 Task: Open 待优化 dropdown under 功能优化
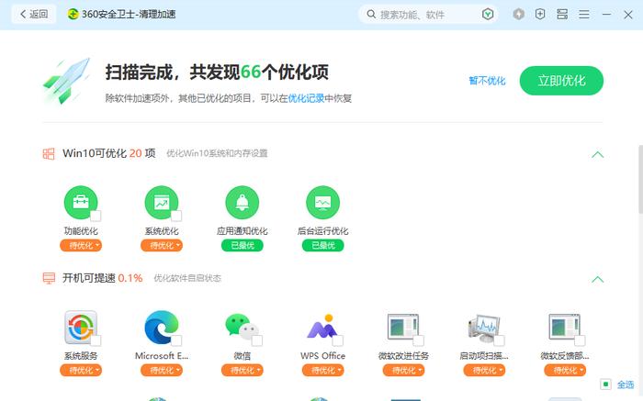point(81,245)
